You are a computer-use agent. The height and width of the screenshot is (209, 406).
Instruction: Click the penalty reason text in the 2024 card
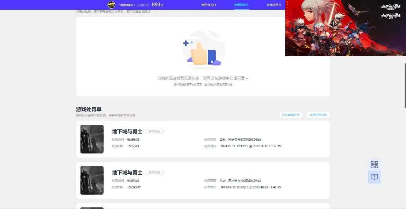240,140
